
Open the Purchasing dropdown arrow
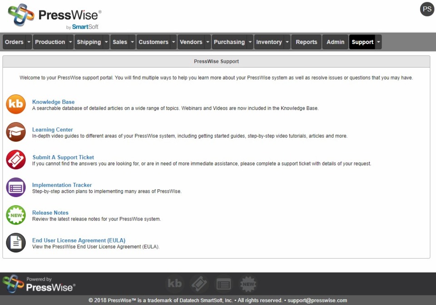click(x=250, y=42)
